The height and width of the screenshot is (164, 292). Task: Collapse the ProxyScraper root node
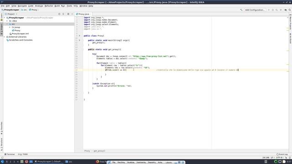[x=5, y=18]
